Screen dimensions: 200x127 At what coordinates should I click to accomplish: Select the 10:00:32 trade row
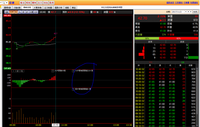[x=165, y=94]
